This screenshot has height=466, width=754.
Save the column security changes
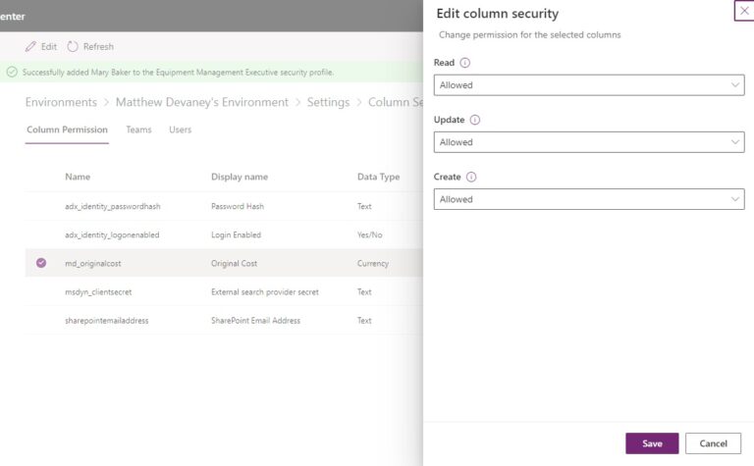[652, 443]
